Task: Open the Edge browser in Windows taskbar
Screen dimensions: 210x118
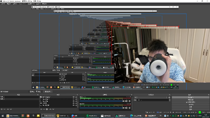Action: (x=132, y=116)
